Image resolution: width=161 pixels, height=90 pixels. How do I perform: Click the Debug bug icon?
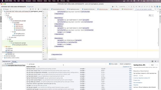(131, 6)
